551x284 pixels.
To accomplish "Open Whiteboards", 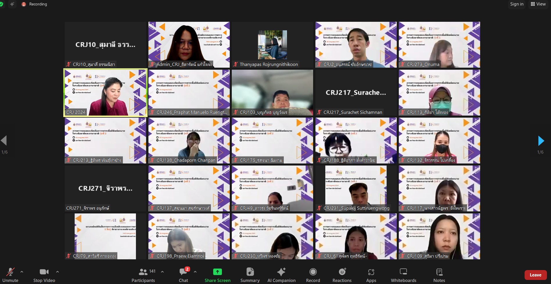I will pyautogui.click(x=403, y=272).
